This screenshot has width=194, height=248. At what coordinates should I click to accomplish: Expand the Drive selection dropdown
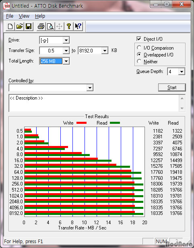(66, 40)
